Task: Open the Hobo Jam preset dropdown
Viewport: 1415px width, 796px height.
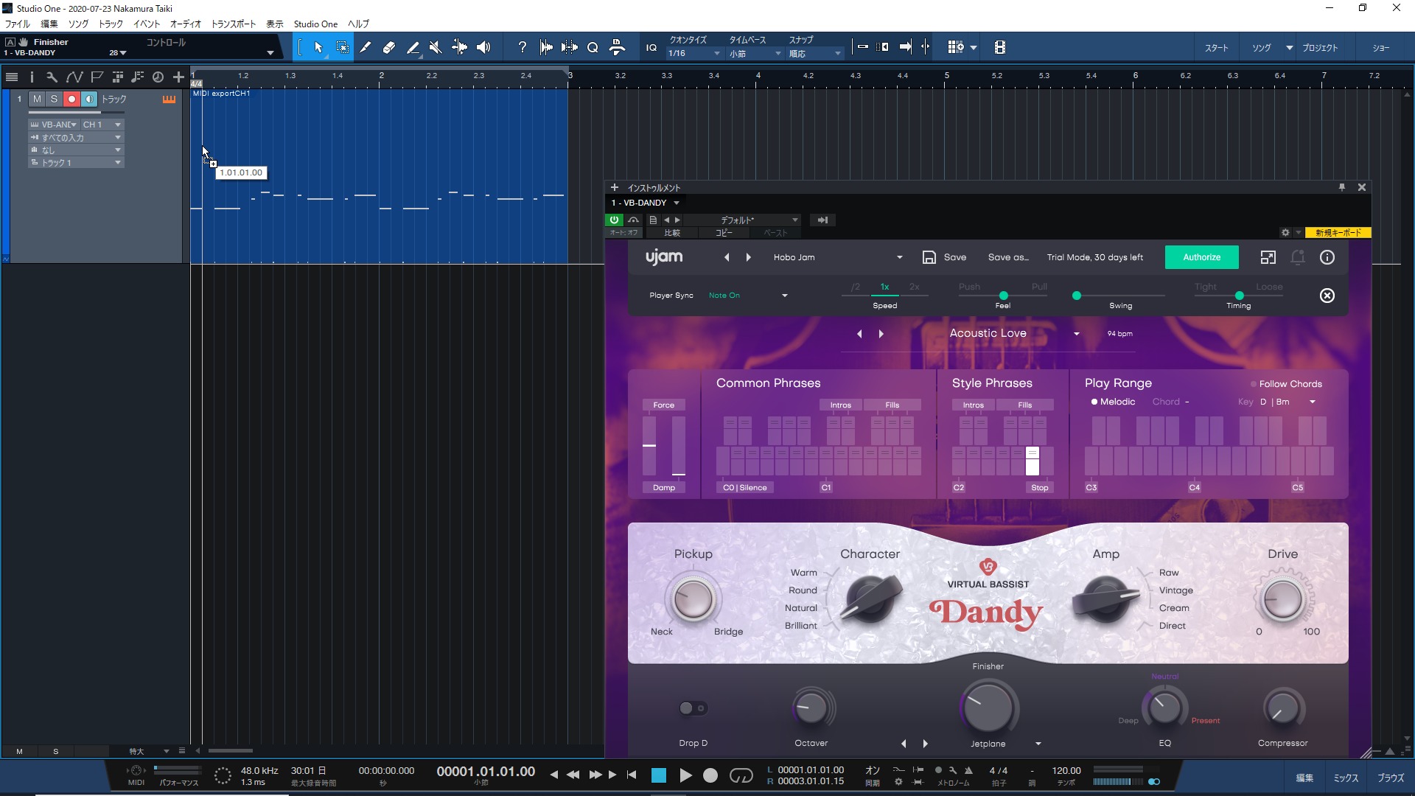Action: pyautogui.click(x=838, y=257)
